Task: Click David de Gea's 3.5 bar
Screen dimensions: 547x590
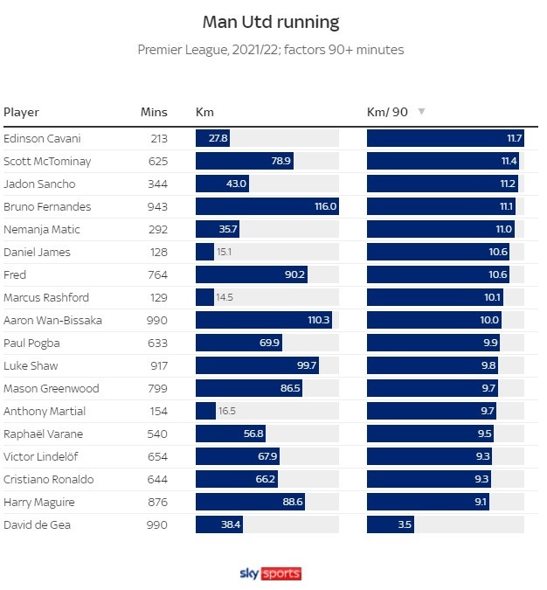Action: tap(391, 524)
